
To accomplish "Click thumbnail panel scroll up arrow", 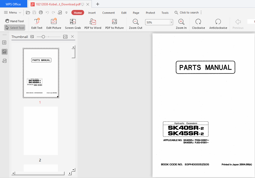I will coord(73,47).
